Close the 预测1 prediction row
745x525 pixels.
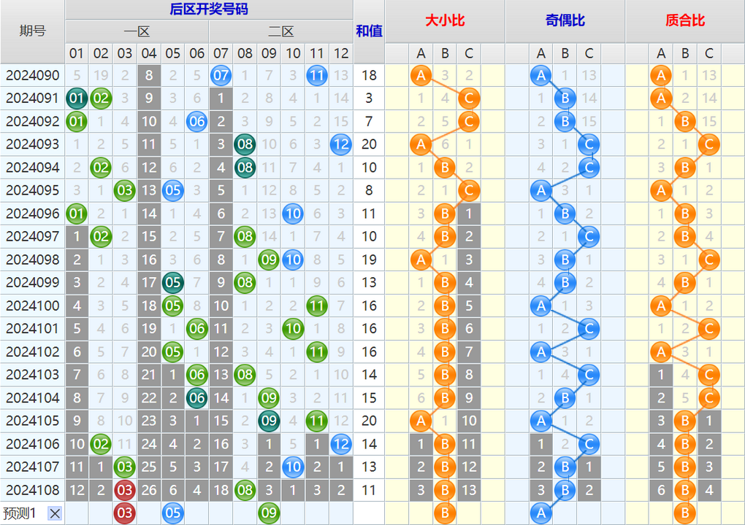[55, 513]
